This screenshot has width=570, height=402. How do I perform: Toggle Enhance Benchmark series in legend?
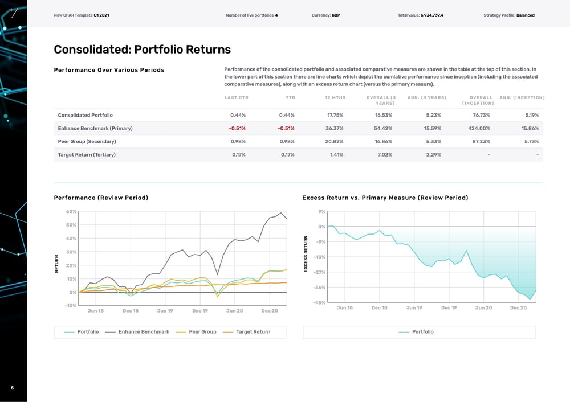tap(137, 331)
